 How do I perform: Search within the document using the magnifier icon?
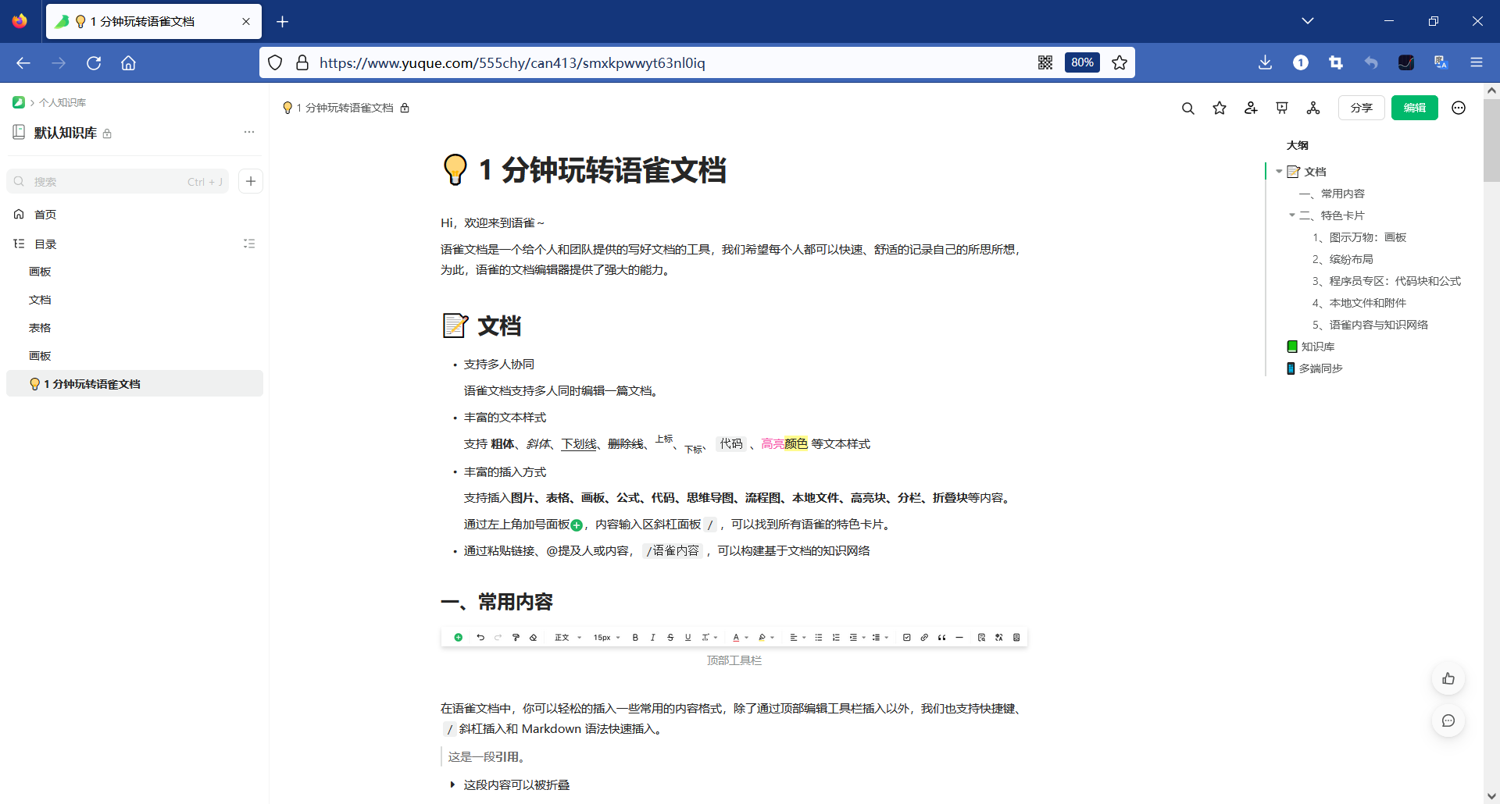(1187, 109)
